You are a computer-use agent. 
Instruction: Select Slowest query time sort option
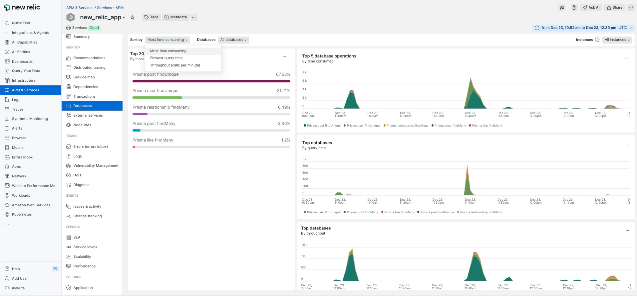pos(183,58)
